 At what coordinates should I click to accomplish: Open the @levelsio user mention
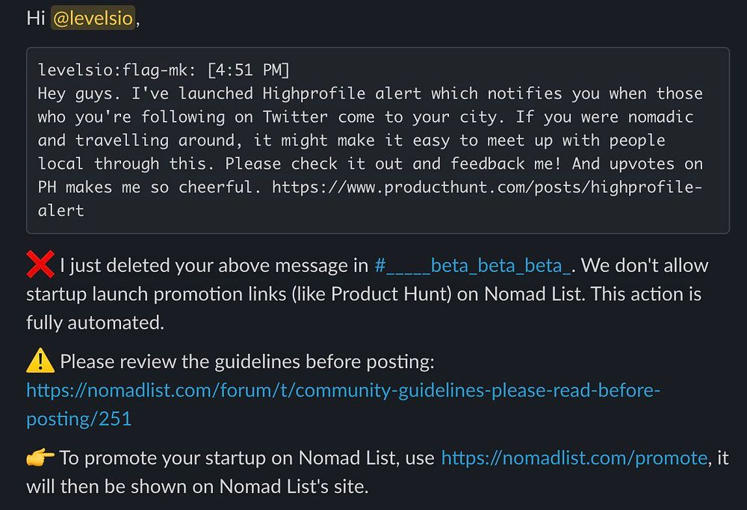click(x=93, y=18)
